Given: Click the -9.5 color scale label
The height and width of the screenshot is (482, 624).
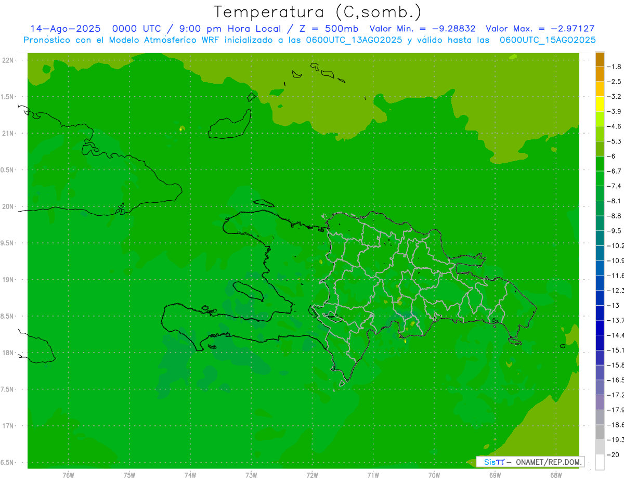Looking at the screenshot, I should point(614,230).
